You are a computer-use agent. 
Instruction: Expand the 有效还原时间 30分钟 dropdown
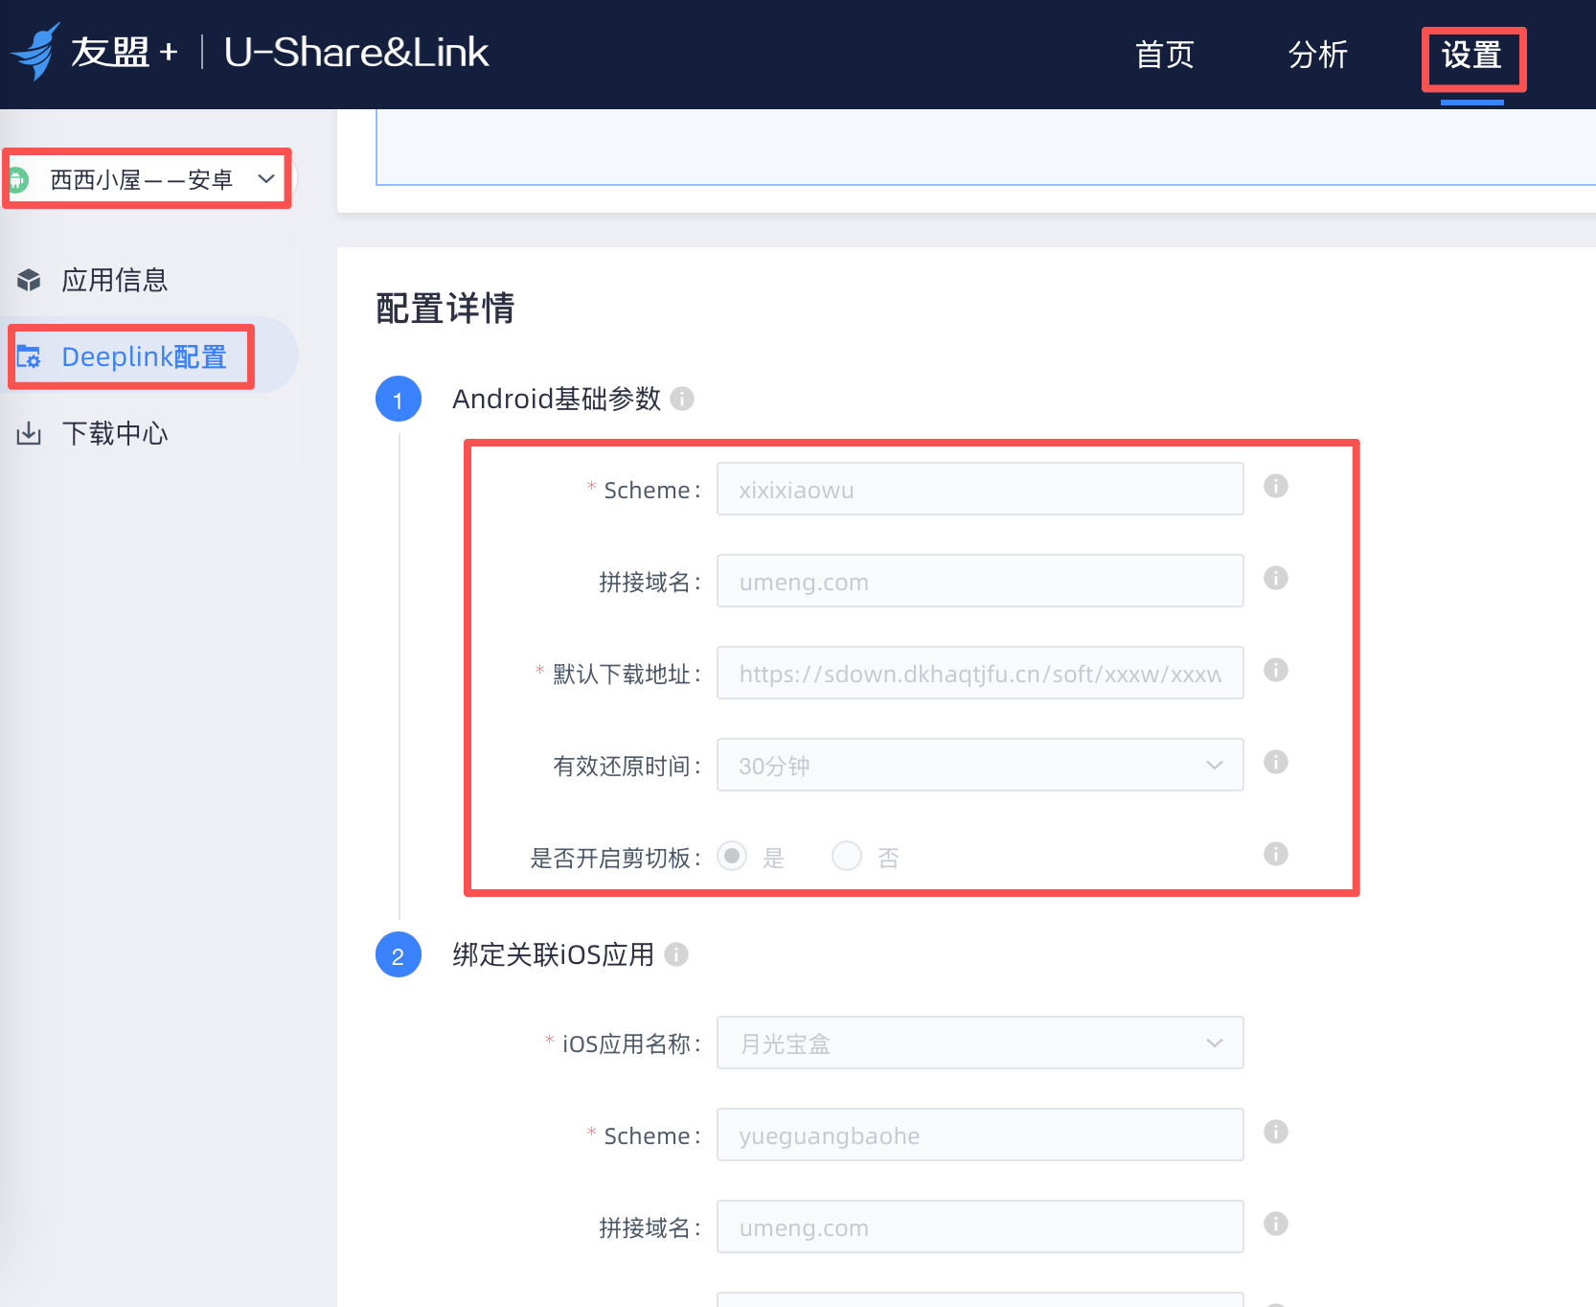coord(979,765)
